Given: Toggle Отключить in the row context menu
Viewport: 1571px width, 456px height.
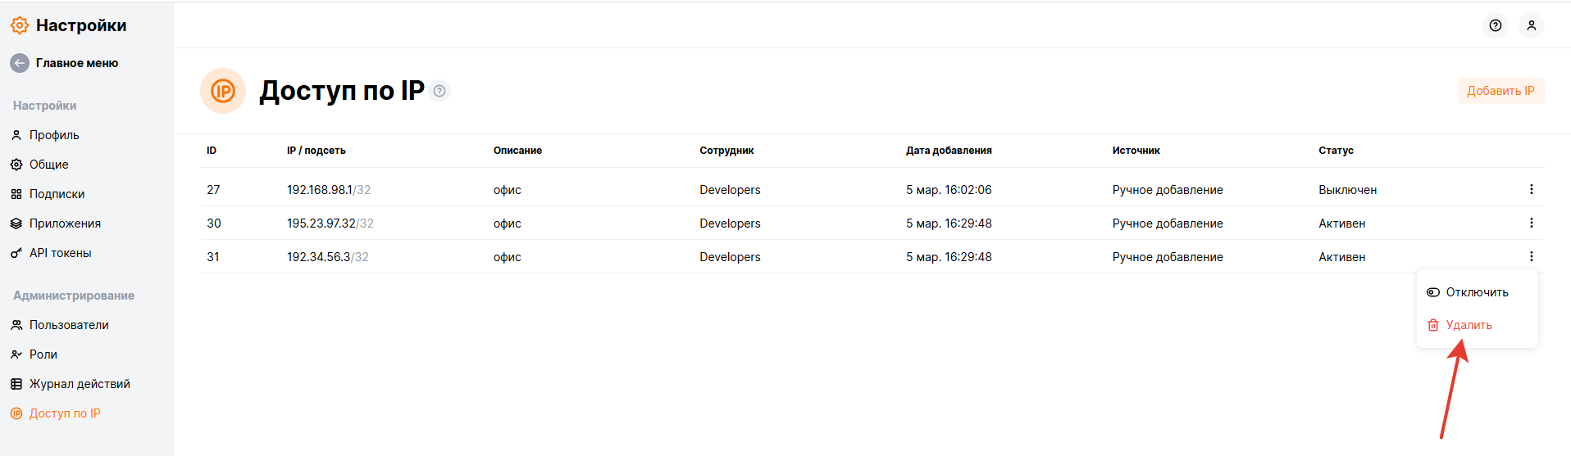Looking at the screenshot, I should 1476,292.
